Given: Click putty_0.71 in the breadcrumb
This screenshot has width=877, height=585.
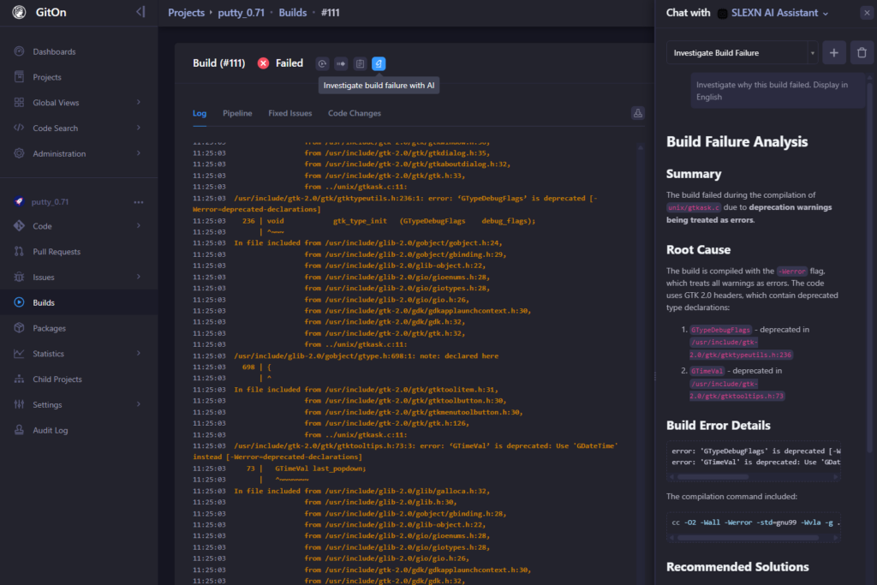Looking at the screenshot, I should point(242,13).
